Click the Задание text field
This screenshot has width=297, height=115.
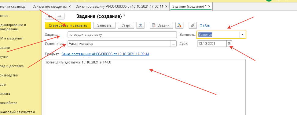122,35
